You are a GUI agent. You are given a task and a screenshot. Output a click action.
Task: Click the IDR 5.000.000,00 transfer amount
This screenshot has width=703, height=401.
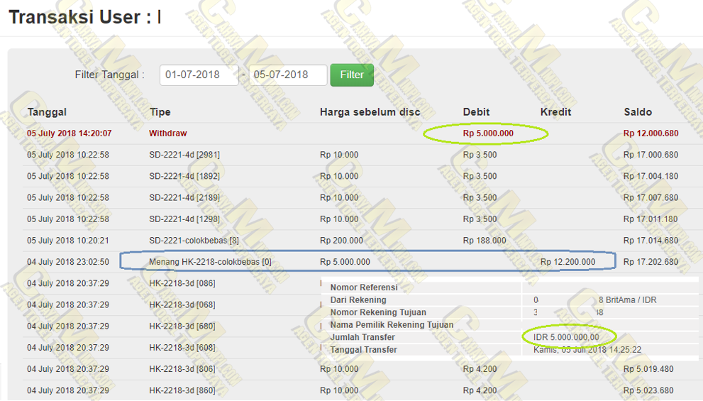coord(566,337)
